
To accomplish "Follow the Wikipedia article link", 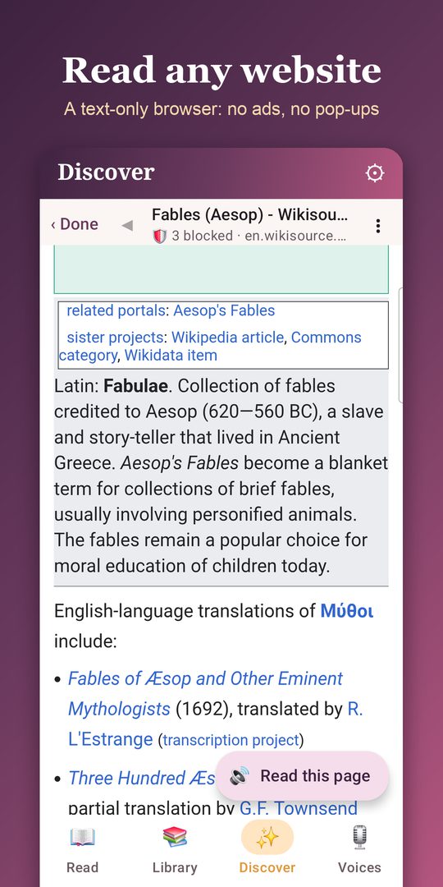I will tap(227, 338).
